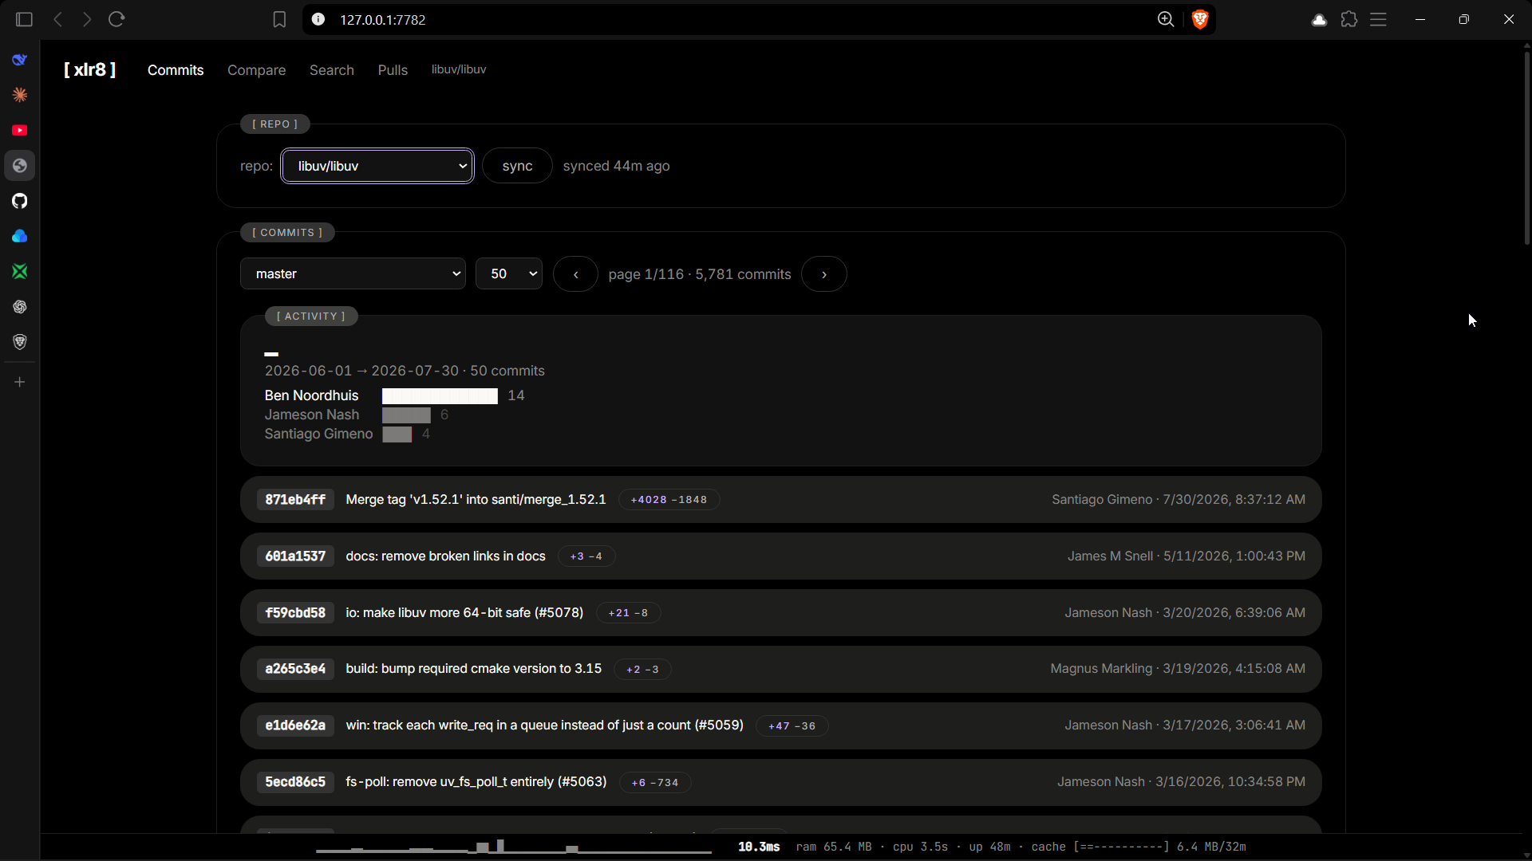Viewport: 1532px width, 861px height.
Task: Open the Brave lion sidebar icon
Action: click(x=20, y=342)
